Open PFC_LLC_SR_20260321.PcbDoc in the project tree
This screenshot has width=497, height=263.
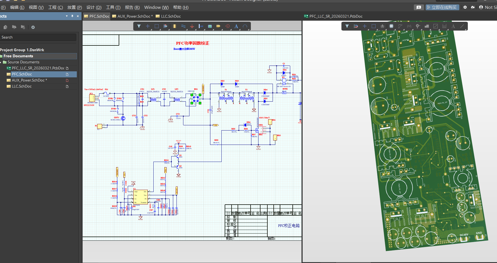point(38,68)
